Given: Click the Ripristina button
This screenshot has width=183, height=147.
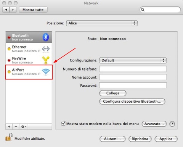Looking at the screenshot, I should tap(140, 139).
